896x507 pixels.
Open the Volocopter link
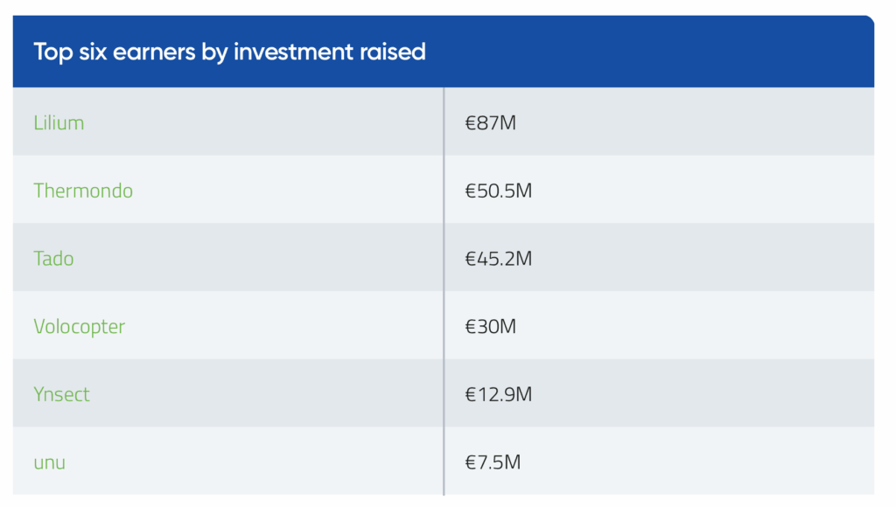click(x=79, y=327)
